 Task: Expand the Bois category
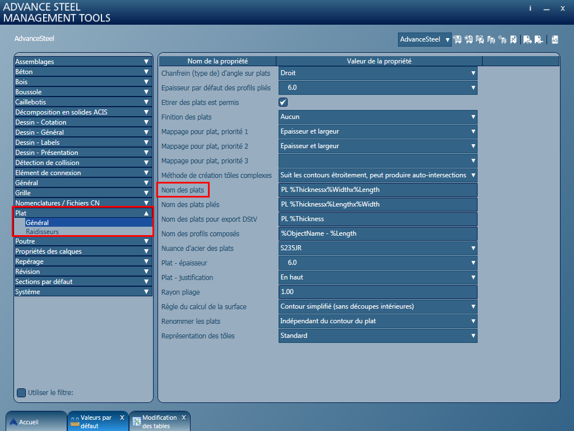83,82
